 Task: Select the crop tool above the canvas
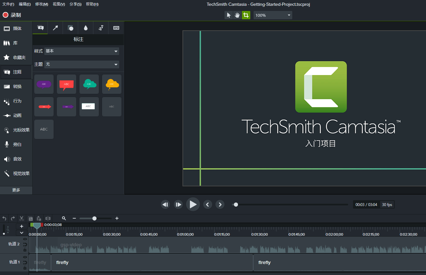(x=246, y=15)
